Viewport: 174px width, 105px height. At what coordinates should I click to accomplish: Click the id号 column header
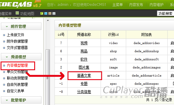[x=61, y=35]
